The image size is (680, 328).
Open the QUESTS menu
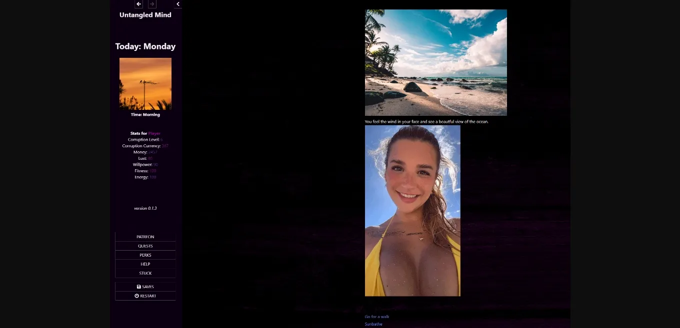(x=145, y=246)
